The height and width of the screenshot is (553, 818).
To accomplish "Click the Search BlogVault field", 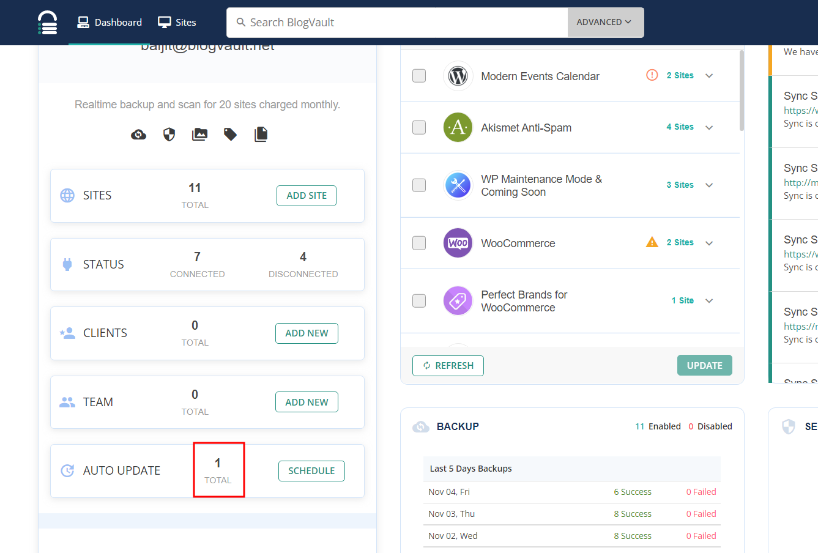I will (398, 23).
